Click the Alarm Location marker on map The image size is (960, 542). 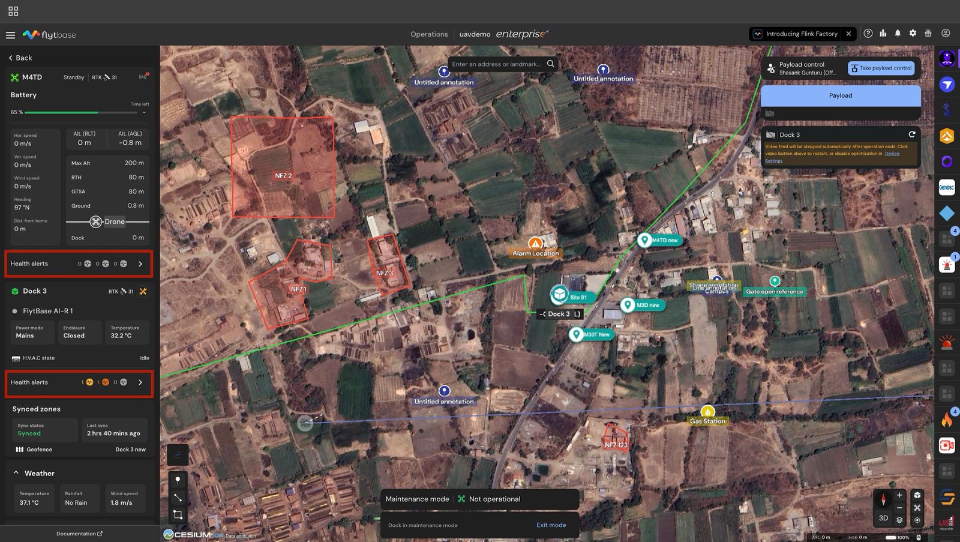535,244
